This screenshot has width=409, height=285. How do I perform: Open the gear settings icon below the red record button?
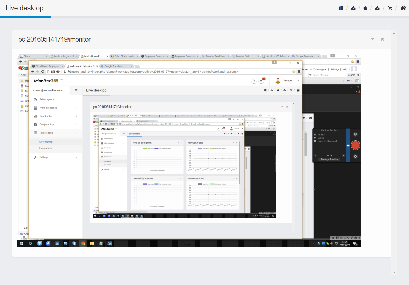click(355, 156)
